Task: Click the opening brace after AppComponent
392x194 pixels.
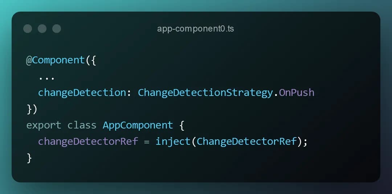Action: 182,126
